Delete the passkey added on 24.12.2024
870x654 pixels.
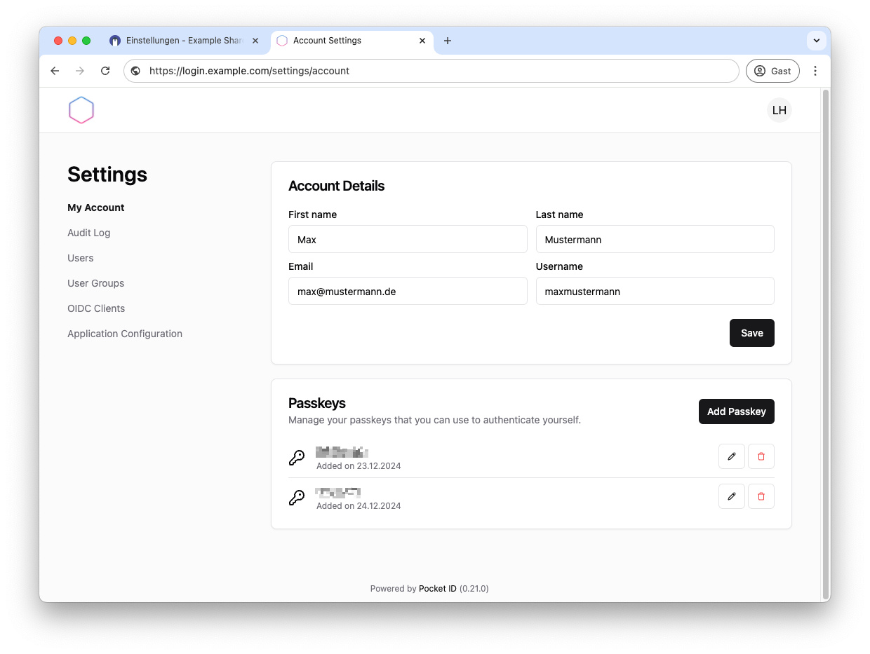(x=761, y=496)
